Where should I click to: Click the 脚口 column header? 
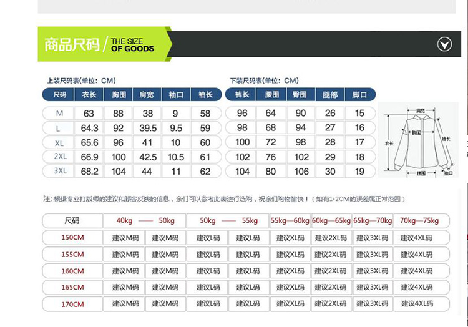pyautogui.click(x=359, y=95)
